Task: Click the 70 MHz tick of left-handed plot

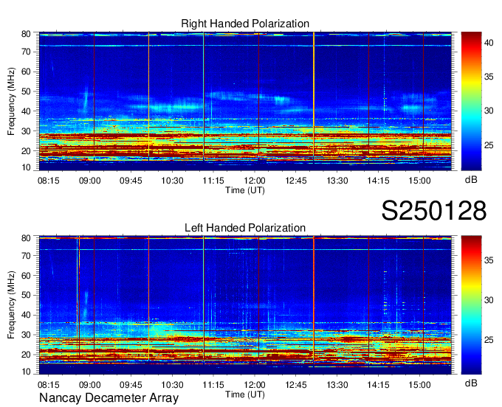Action: (26, 255)
